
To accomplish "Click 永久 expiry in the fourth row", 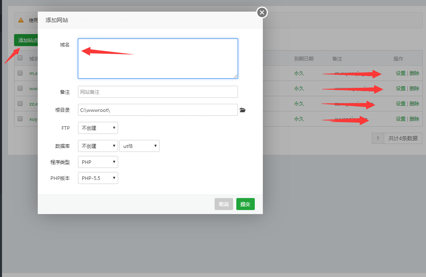I will click(299, 119).
